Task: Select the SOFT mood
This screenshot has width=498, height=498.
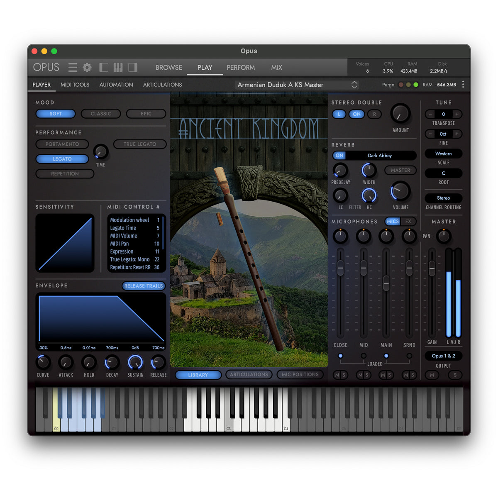Action: click(x=56, y=114)
